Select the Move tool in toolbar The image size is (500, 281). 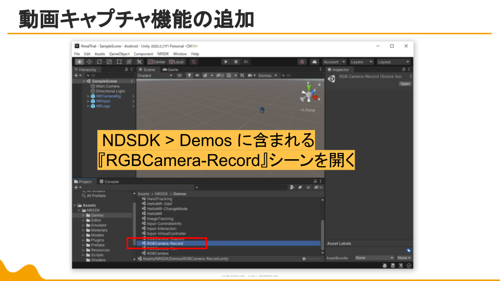point(89,62)
